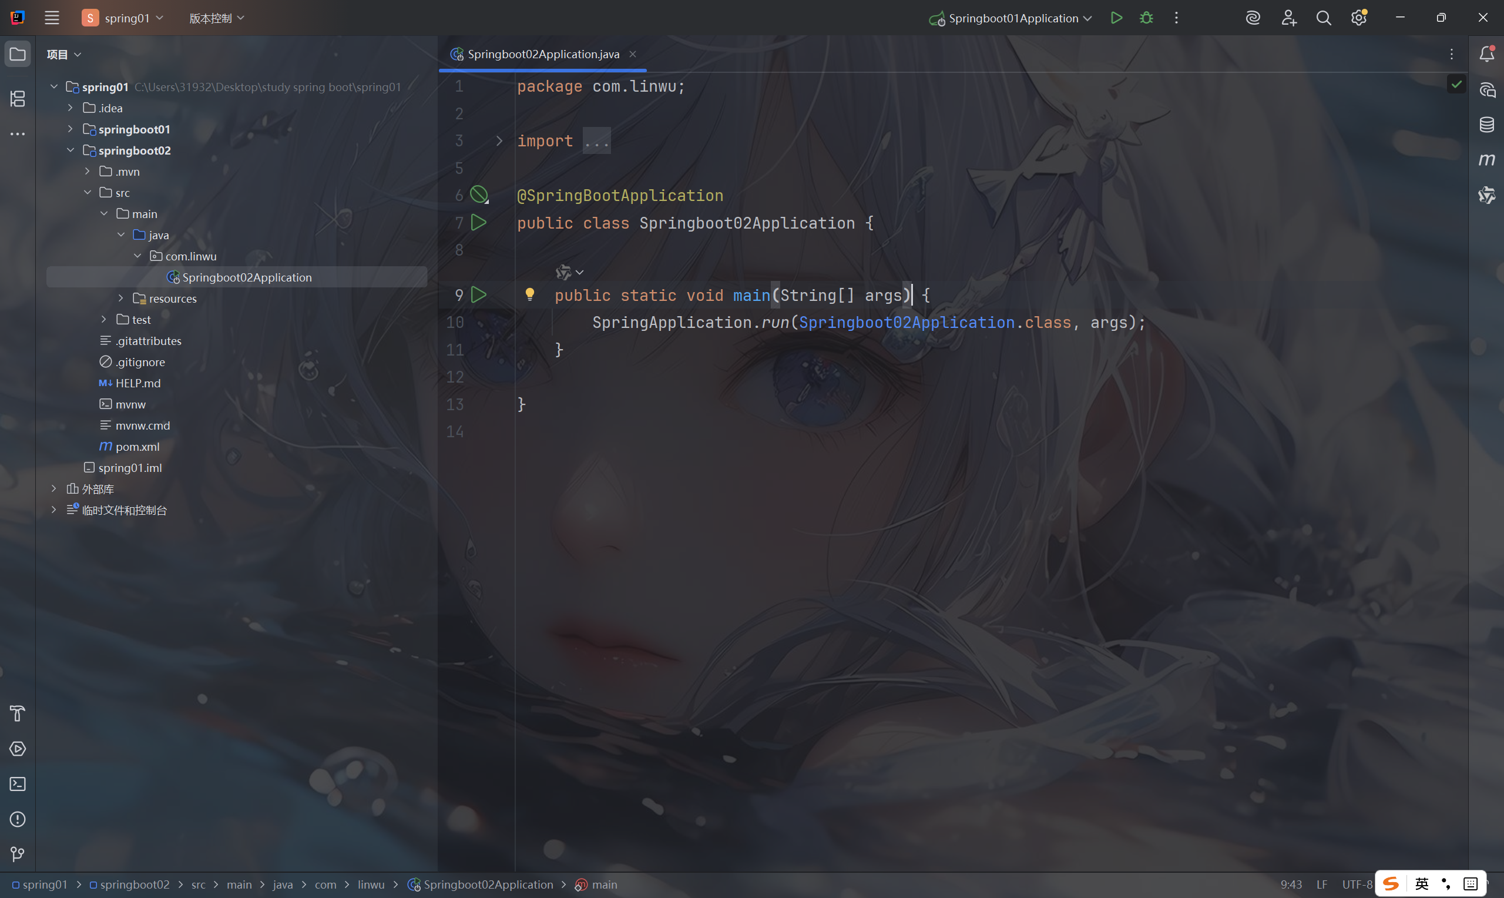Click the lightbulb quick-fix icon on line 9
This screenshot has height=898, width=1504.
(x=530, y=294)
